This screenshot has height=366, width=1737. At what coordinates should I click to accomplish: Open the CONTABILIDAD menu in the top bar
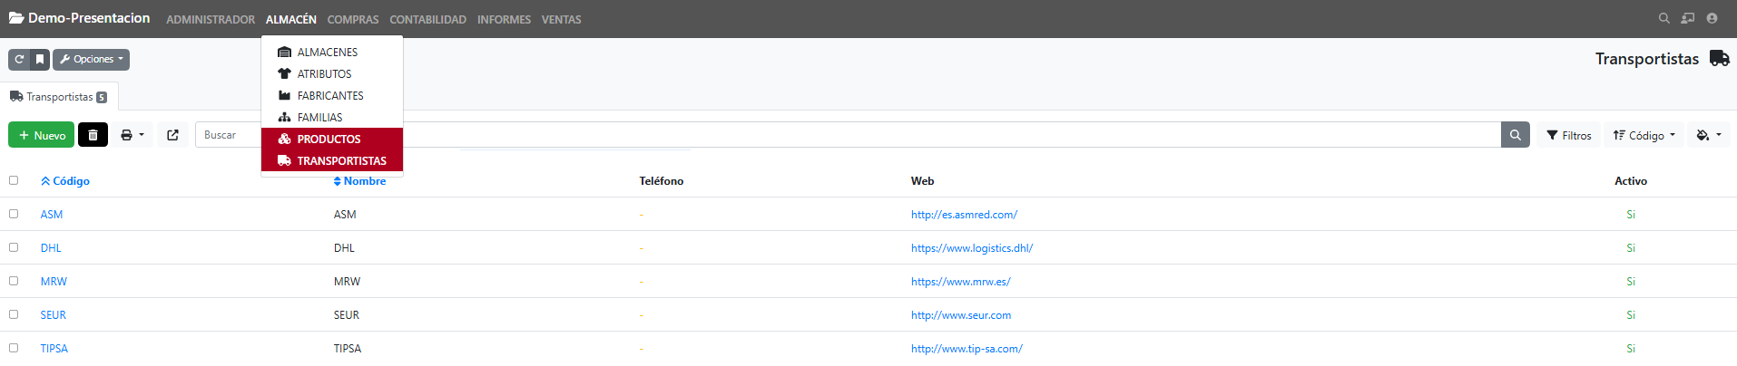click(x=427, y=19)
